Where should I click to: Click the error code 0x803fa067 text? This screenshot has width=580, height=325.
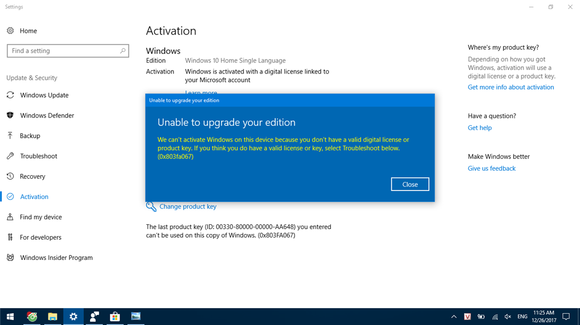176,157
